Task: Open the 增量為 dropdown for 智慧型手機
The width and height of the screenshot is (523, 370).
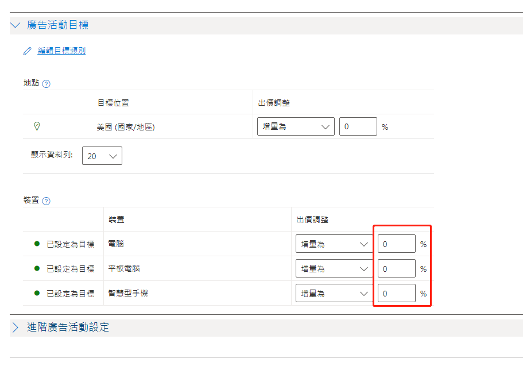Action: (x=334, y=292)
